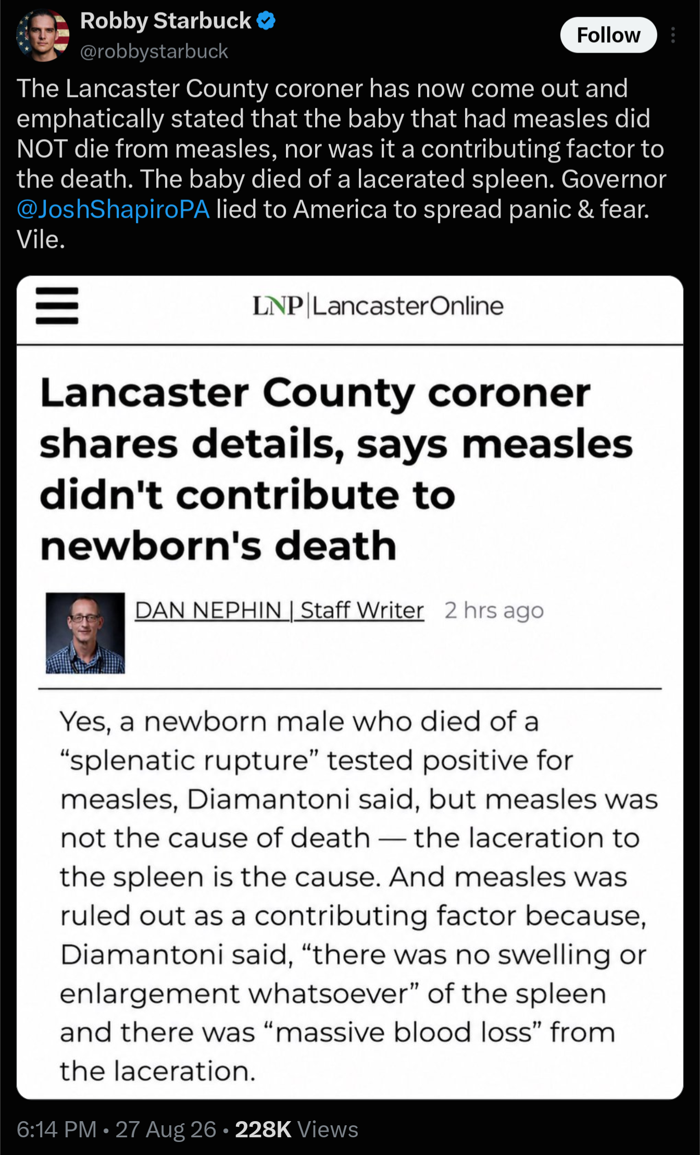The width and height of the screenshot is (700, 1155).
Task: Click the 6:14 PM timestamp
Action: point(57,1129)
